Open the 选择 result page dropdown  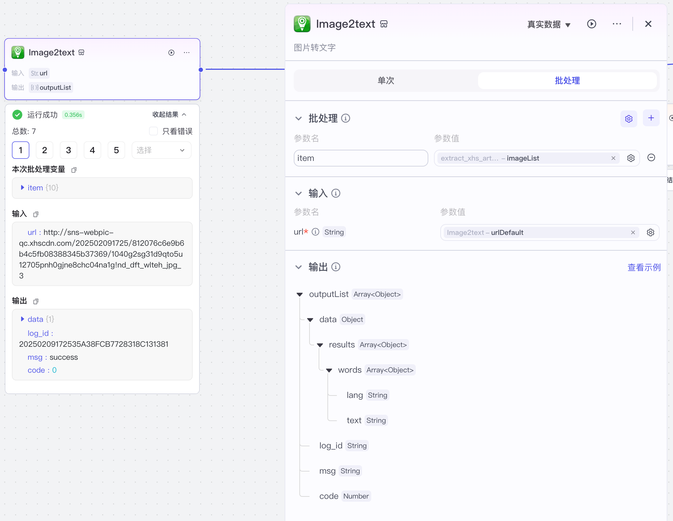click(161, 150)
